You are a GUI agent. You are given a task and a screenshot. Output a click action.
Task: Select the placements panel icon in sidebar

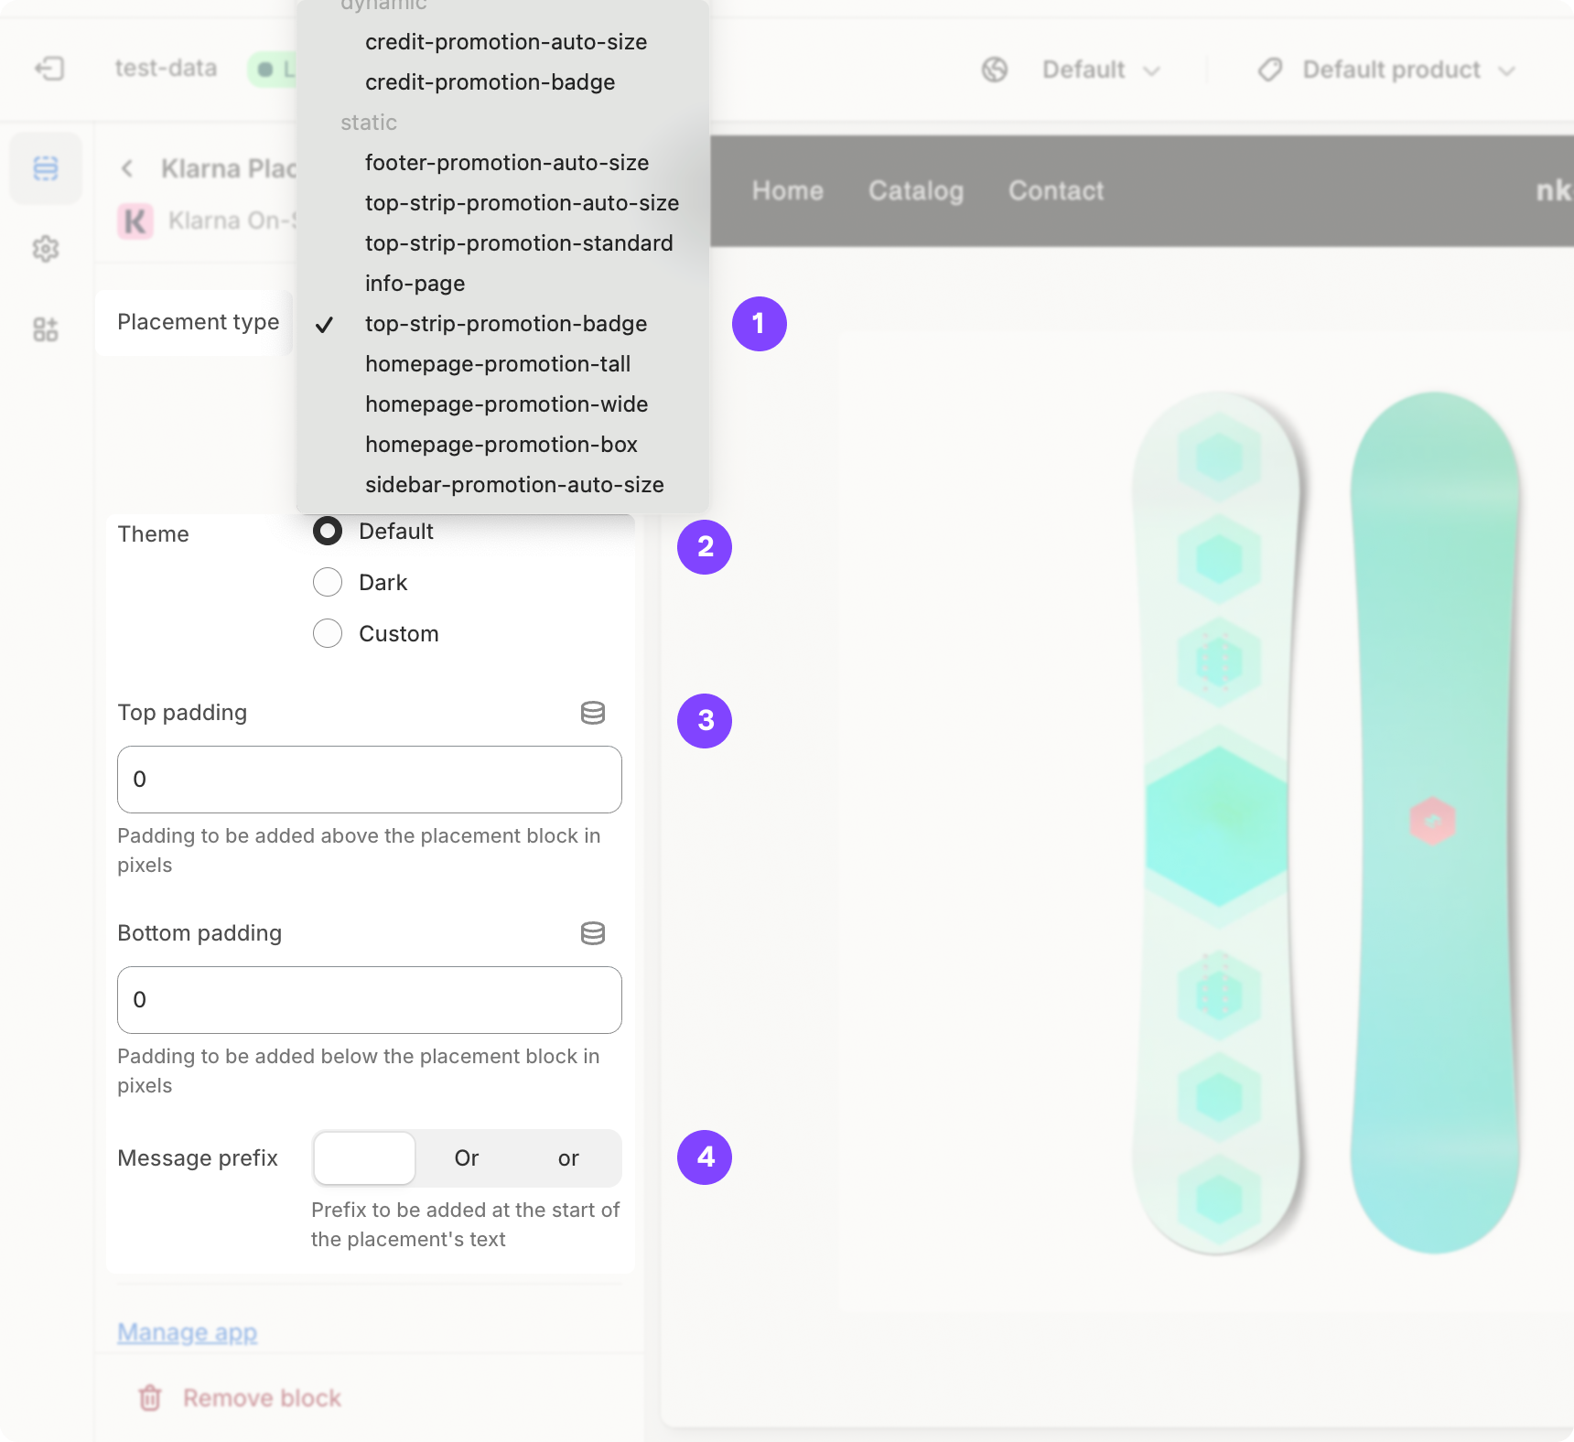pos(45,167)
